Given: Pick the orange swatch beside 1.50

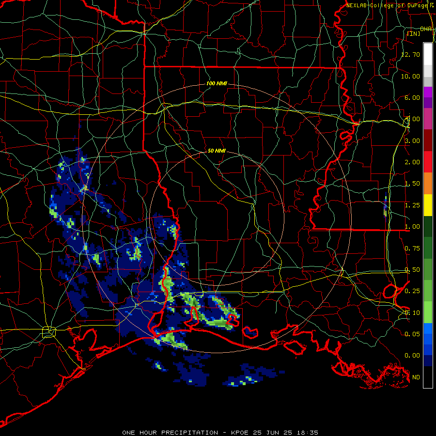Looking at the screenshot, I should [428, 184].
